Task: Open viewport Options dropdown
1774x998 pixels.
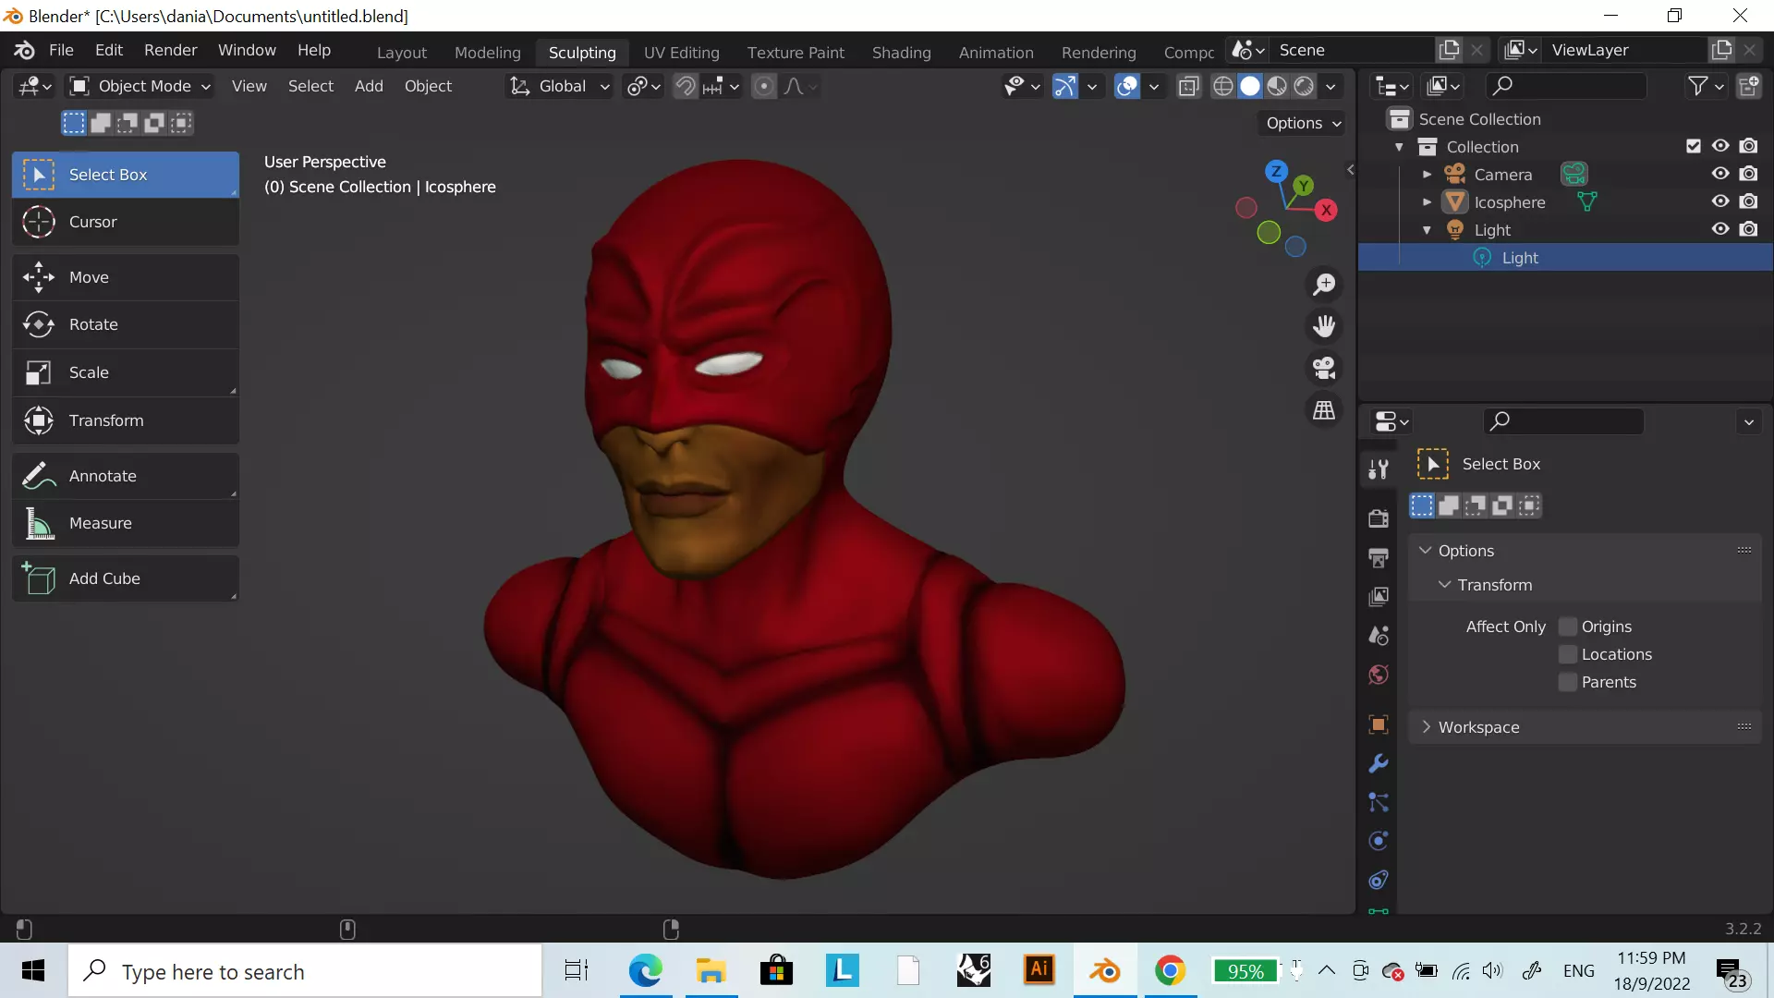Action: (1303, 123)
